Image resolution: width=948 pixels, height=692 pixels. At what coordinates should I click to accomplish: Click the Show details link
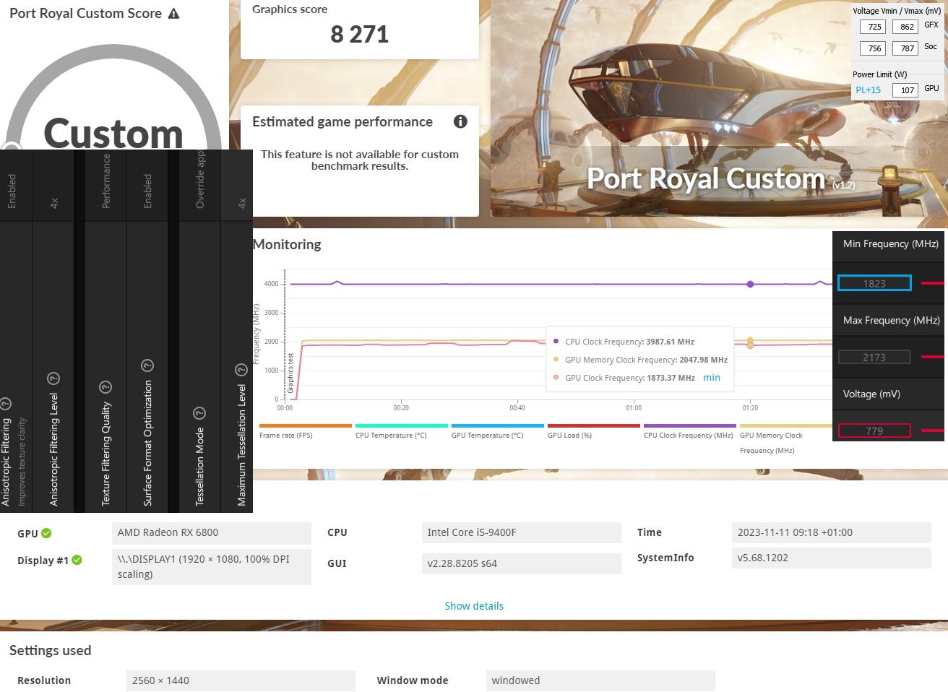pyautogui.click(x=474, y=606)
